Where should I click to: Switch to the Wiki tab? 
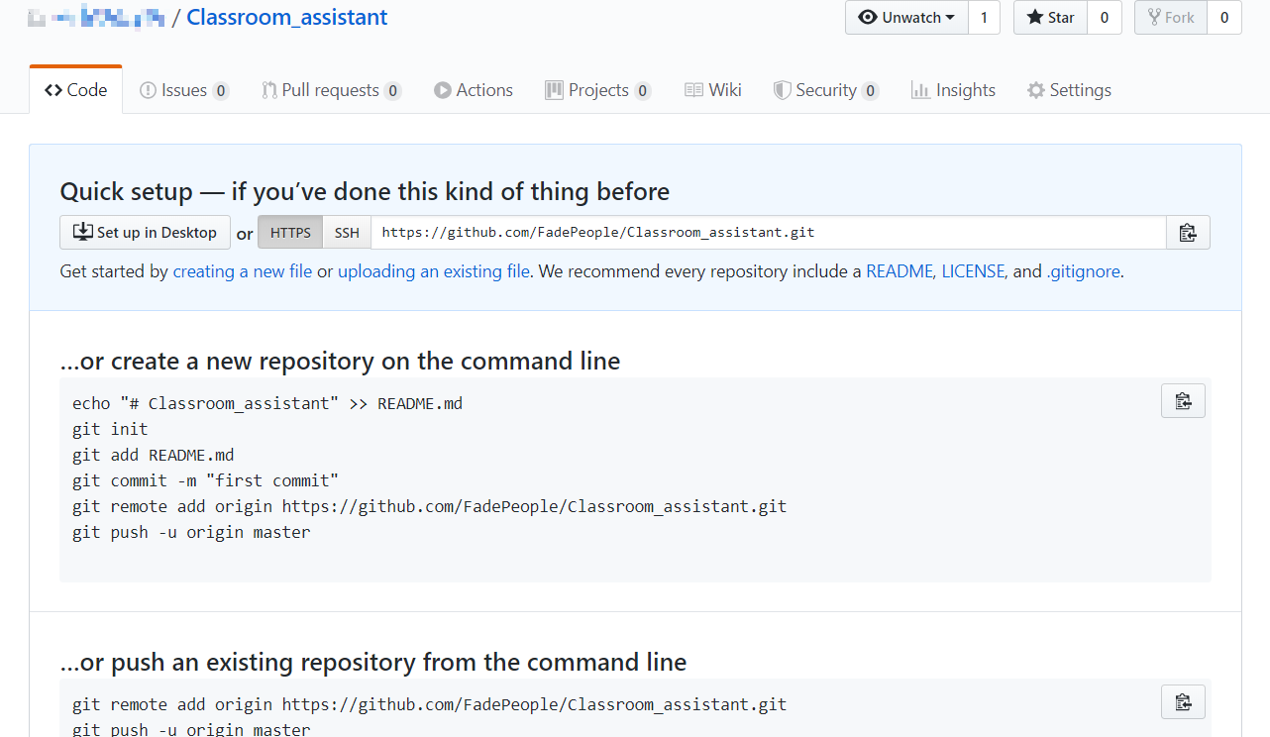tap(713, 90)
